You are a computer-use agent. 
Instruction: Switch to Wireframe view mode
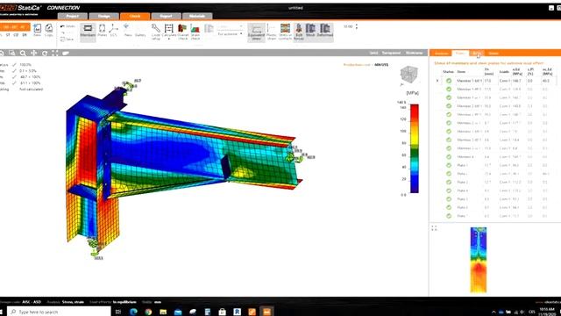[x=414, y=53]
